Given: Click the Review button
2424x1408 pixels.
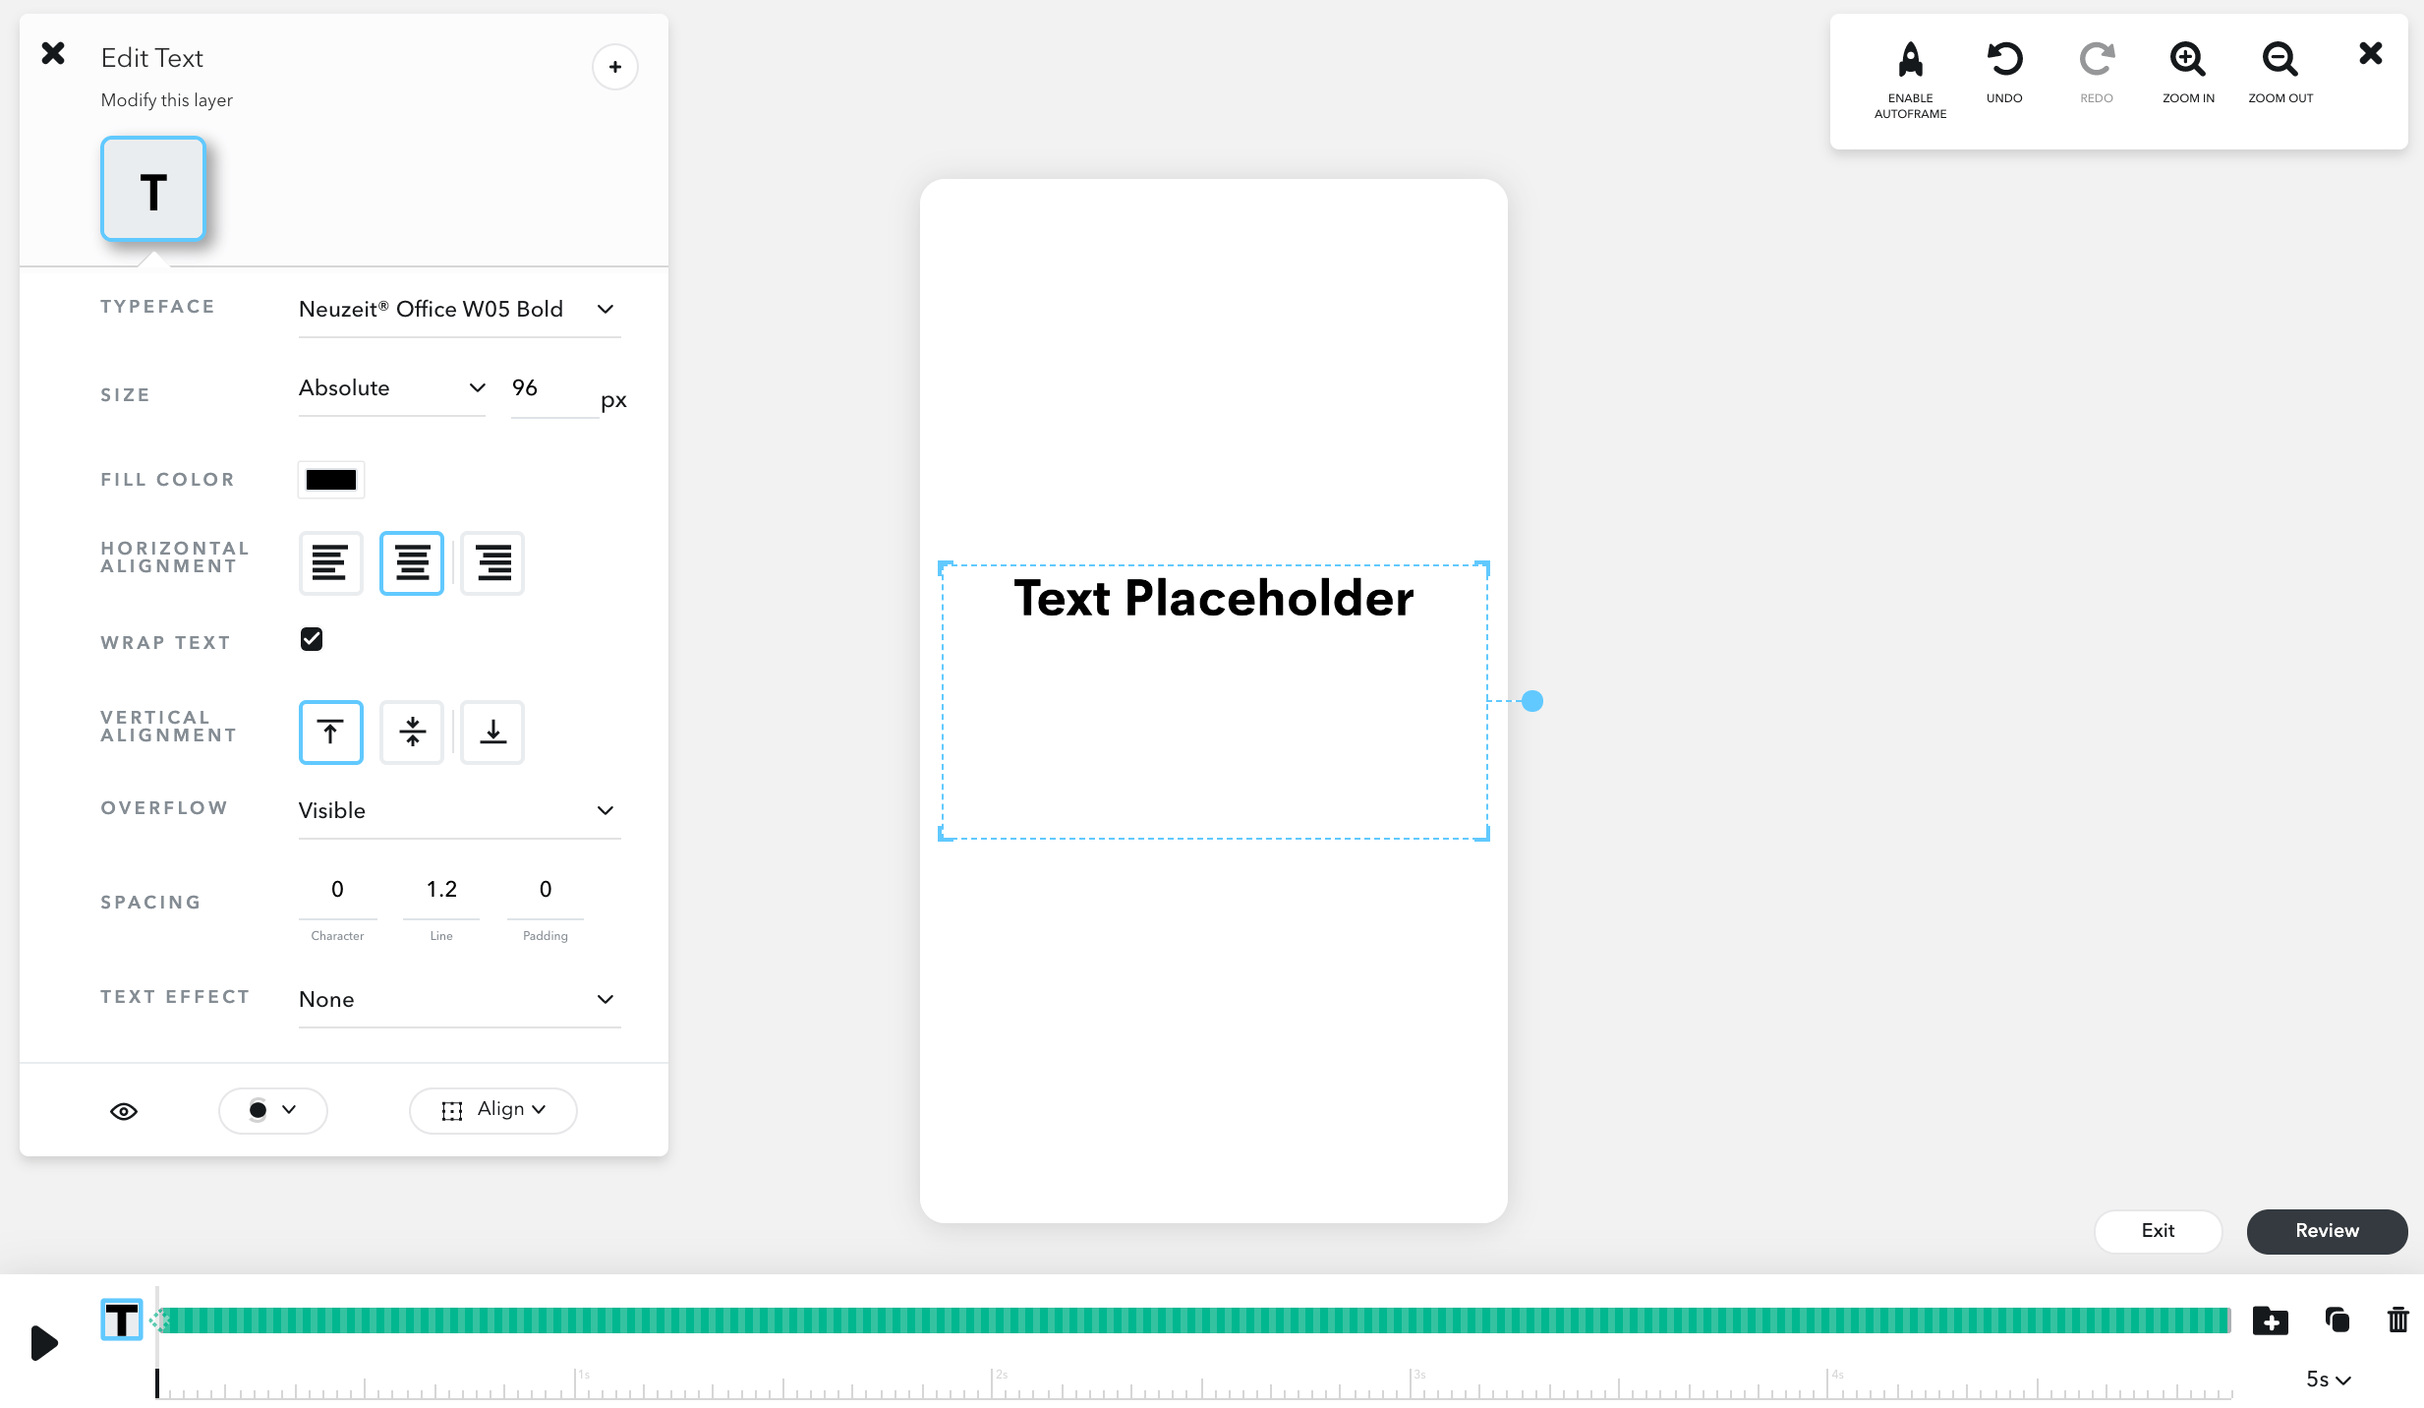Looking at the screenshot, I should click(2326, 1231).
